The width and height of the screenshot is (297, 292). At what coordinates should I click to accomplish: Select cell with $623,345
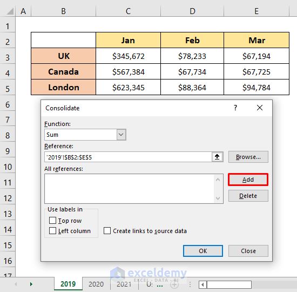pos(128,88)
